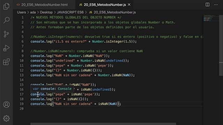Close the 20_ES6_MetodosNumber.js tab
This screenshot has width=223, height=125.
click(x=129, y=5)
